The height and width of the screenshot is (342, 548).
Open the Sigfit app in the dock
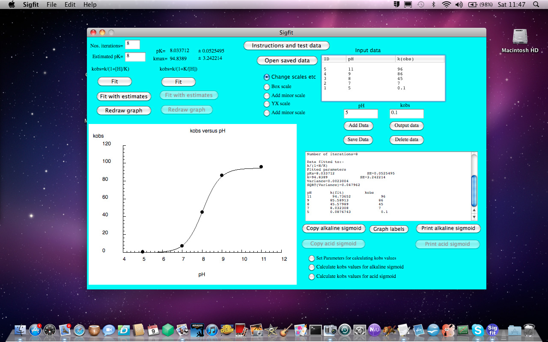(492, 330)
